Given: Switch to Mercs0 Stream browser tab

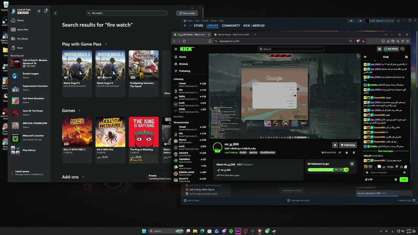Looking at the screenshot, I should pyautogui.click(x=233, y=35).
